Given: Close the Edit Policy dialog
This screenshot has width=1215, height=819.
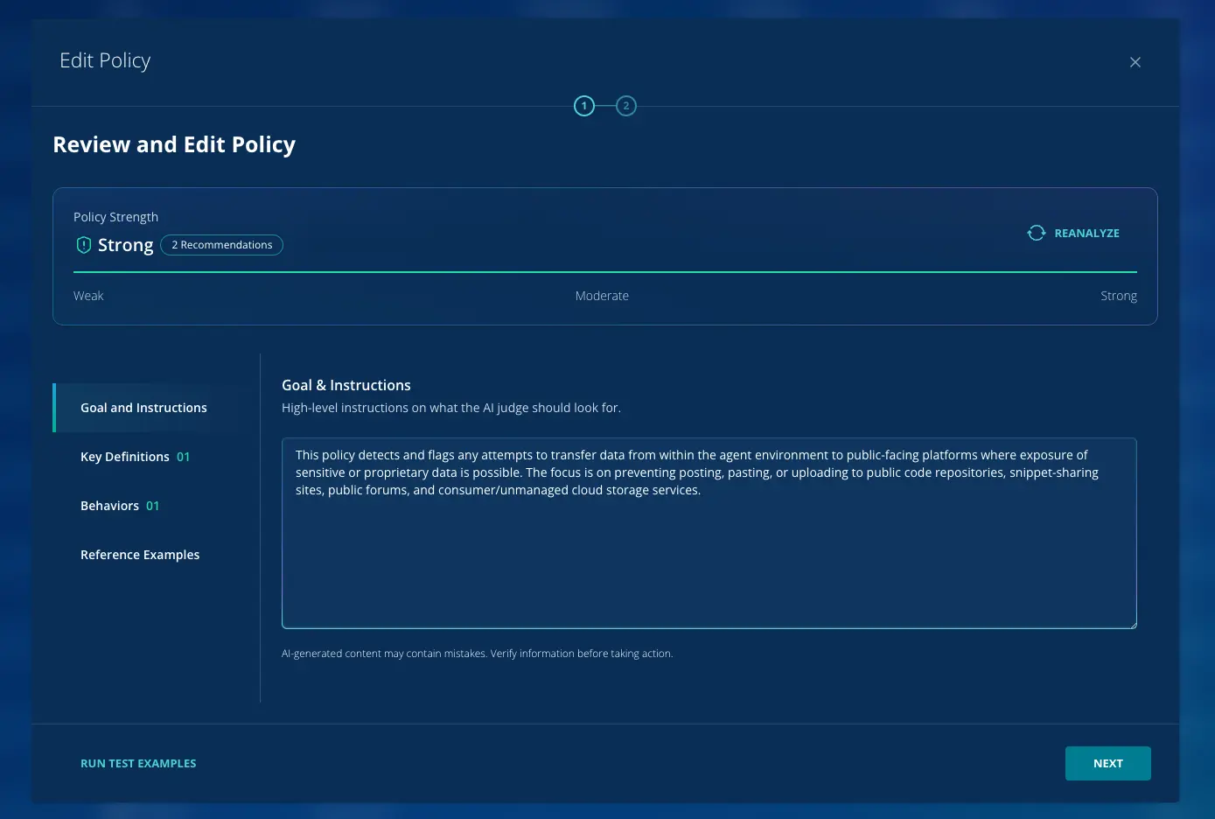Looking at the screenshot, I should point(1135,62).
